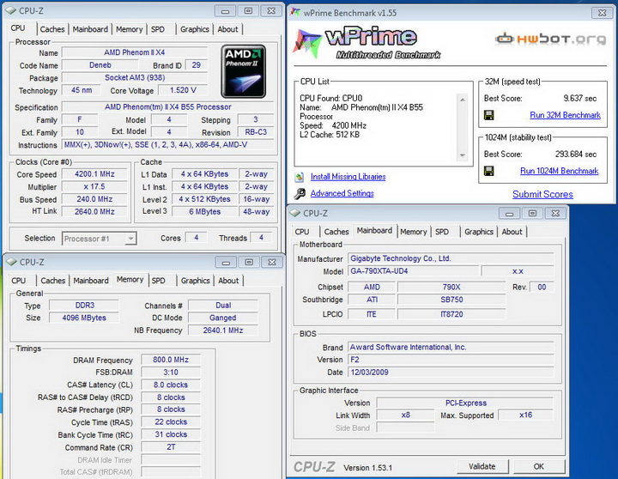Switch to Graphics tab in the Memory CPU-Z window
Screen dimensions: 618x479
(x=195, y=281)
